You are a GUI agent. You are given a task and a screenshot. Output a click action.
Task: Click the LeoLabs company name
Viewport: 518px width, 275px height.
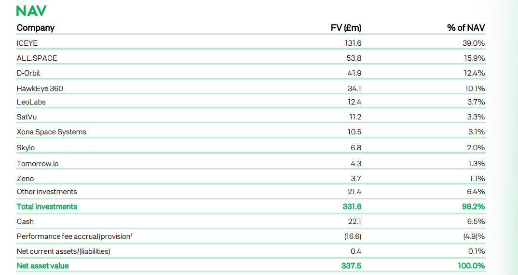(x=31, y=102)
